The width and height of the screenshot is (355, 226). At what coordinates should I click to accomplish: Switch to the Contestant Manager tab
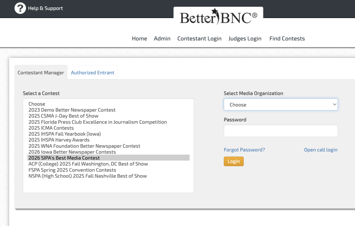pyautogui.click(x=41, y=73)
